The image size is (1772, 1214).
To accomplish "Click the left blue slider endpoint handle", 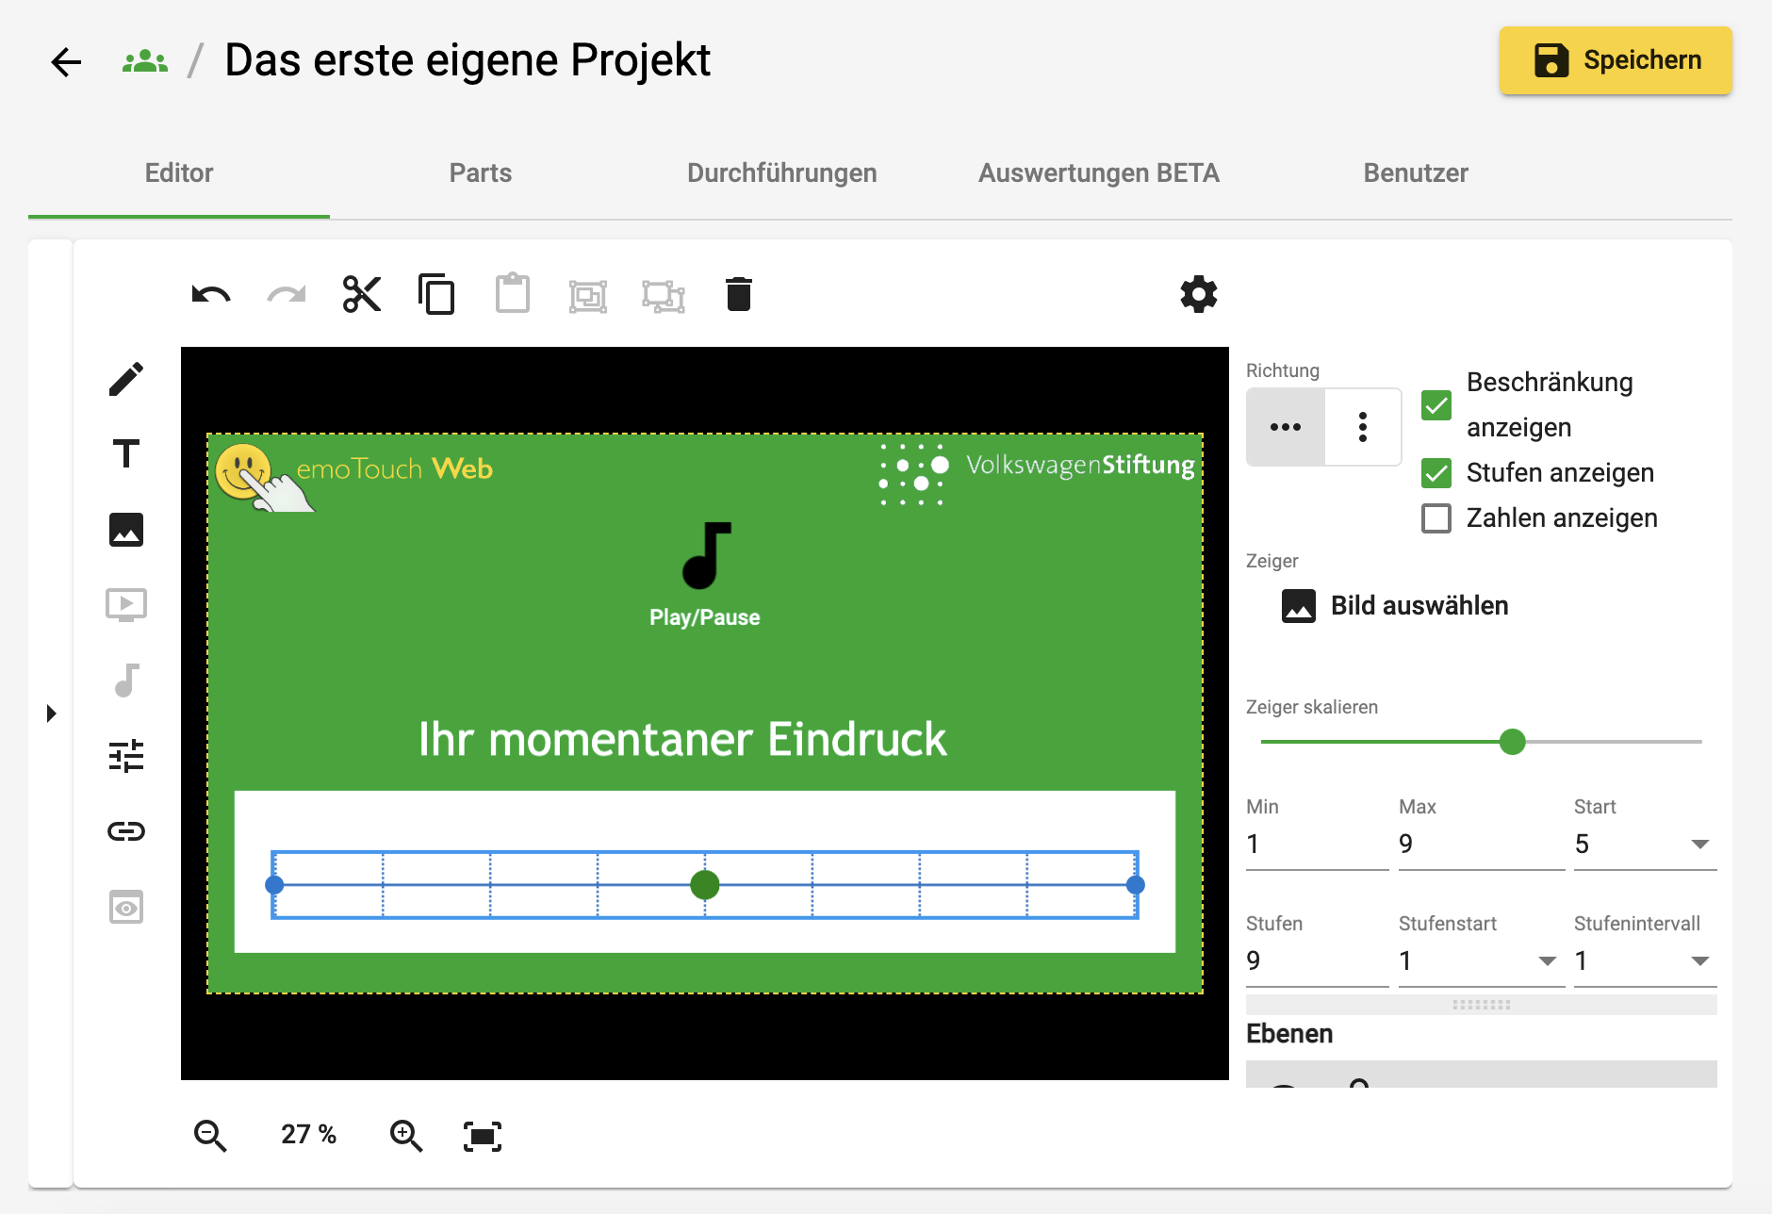I will (274, 885).
